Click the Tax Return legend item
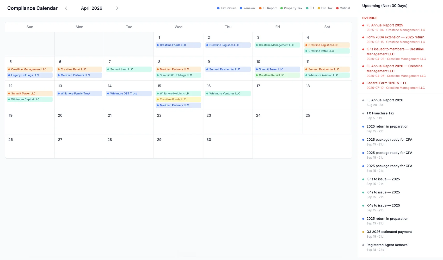The width and height of the screenshot is (443, 260). (226, 8)
